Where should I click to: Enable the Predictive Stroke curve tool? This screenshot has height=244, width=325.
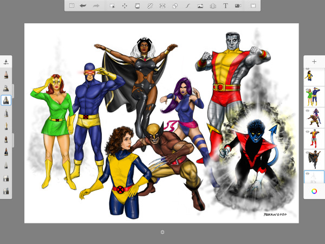[187, 6]
